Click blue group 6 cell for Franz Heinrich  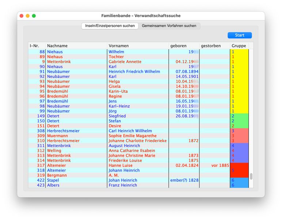tap(239, 185)
